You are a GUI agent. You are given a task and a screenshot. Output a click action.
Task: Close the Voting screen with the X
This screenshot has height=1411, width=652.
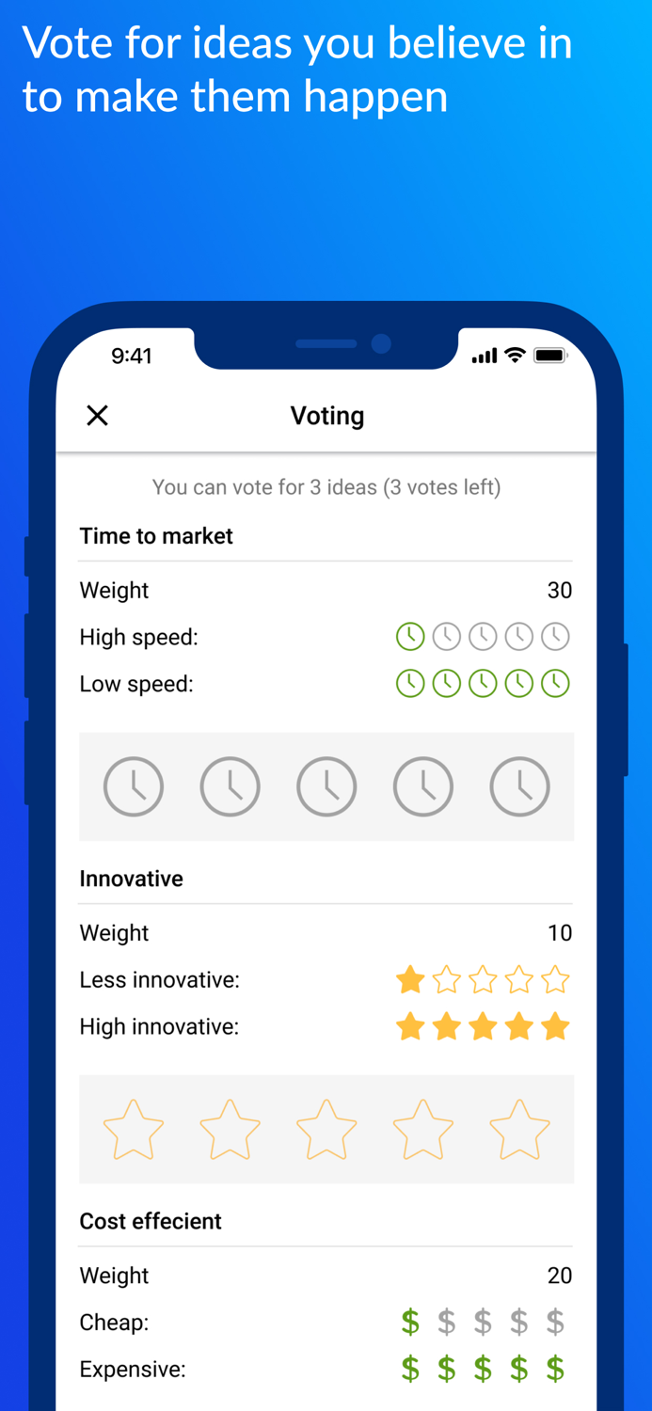(x=97, y=415)
